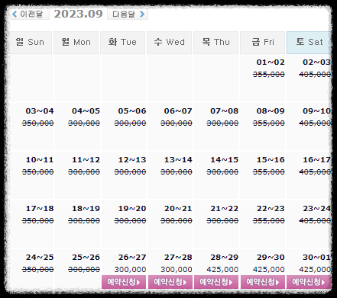Click struck-out 350,000 price under 24~25
Image resolution: width=337 pixels, height=298 pixels.
37,269
